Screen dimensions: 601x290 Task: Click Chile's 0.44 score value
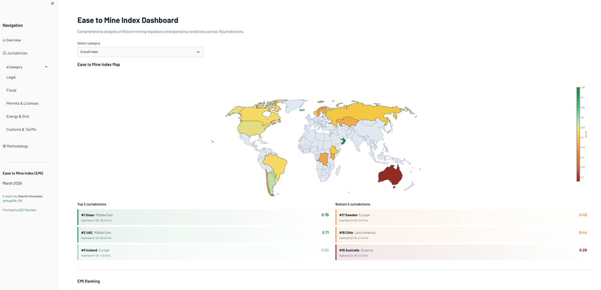(583, 232)
